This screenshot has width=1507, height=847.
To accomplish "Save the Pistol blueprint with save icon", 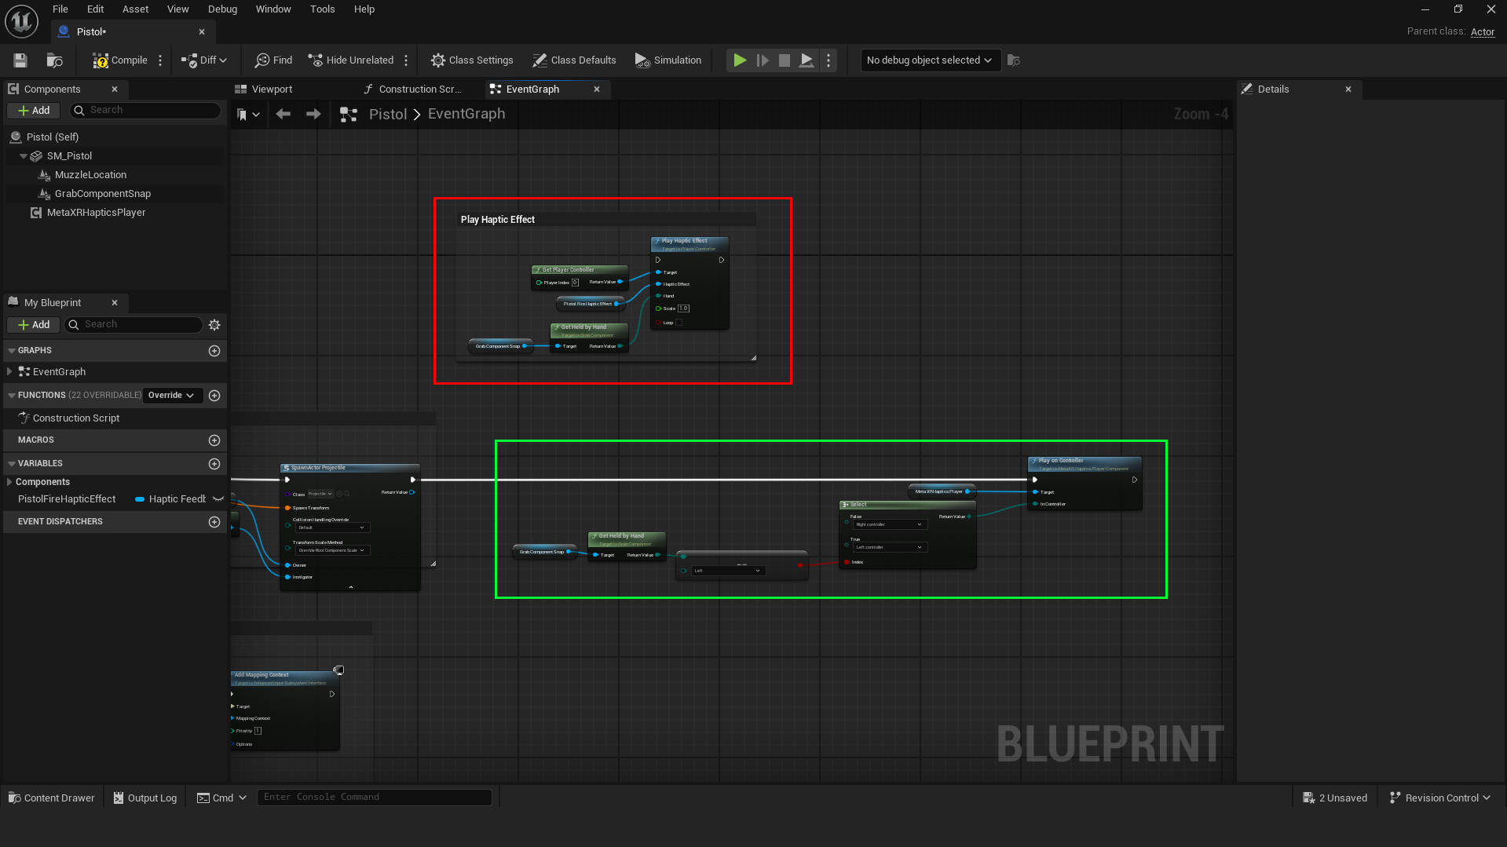I will pos(20,60).
